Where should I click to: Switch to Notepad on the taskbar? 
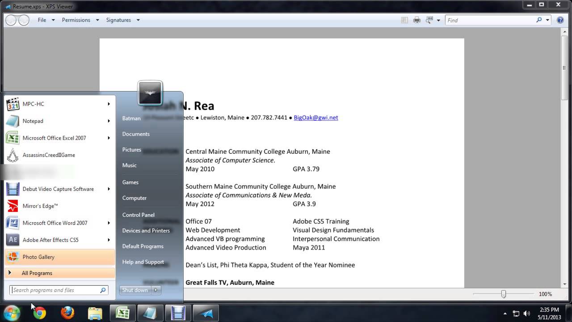[x=151, y=313]
